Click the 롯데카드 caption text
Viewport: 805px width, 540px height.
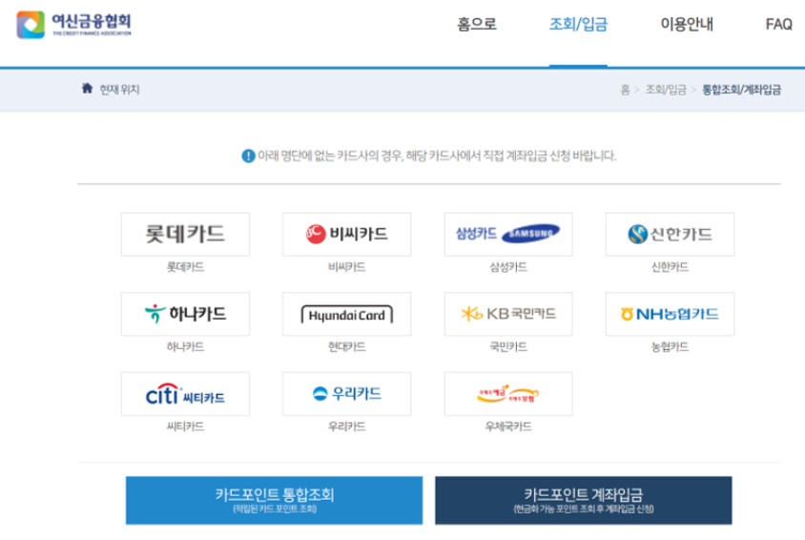185,267
